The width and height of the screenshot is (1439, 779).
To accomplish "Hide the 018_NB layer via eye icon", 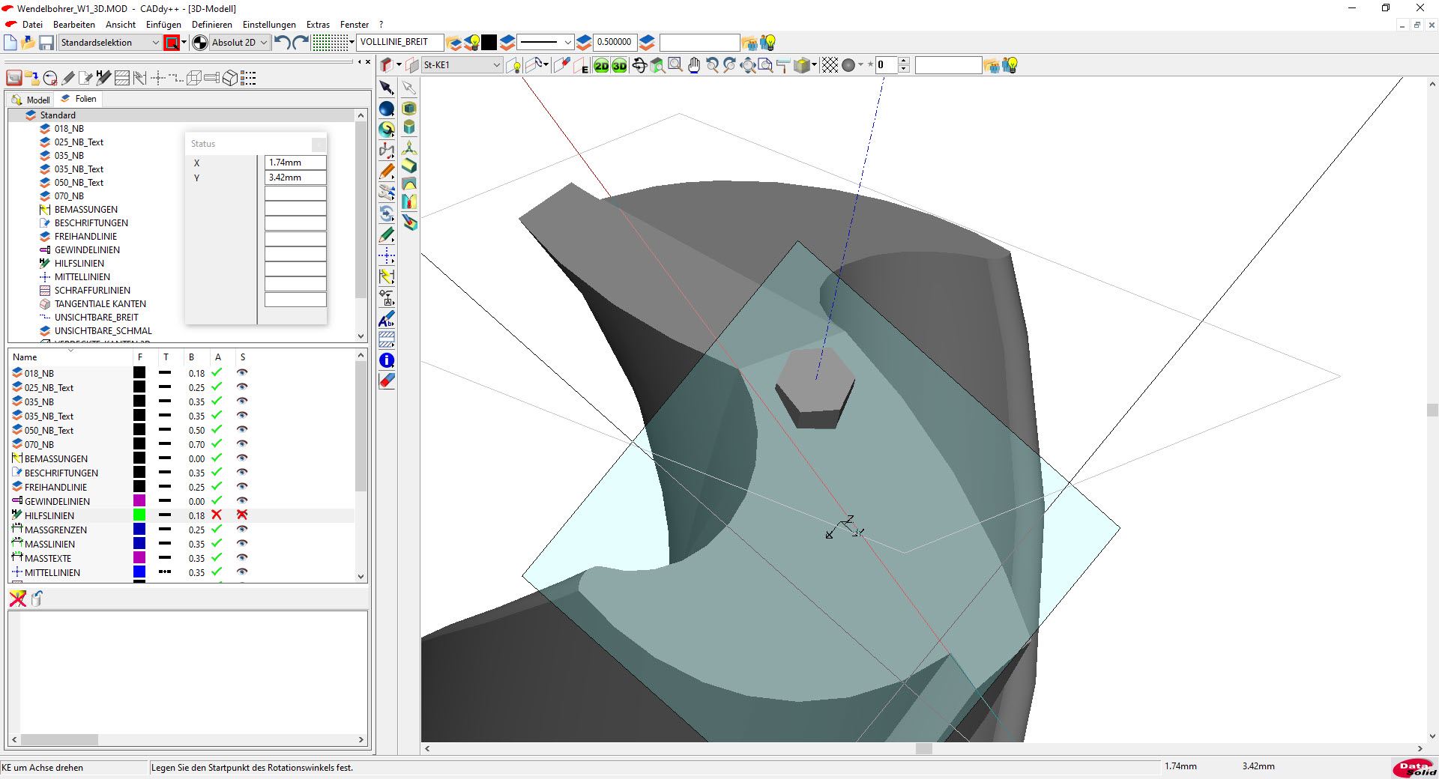I will pyautogui.click(x=242, y=373).
